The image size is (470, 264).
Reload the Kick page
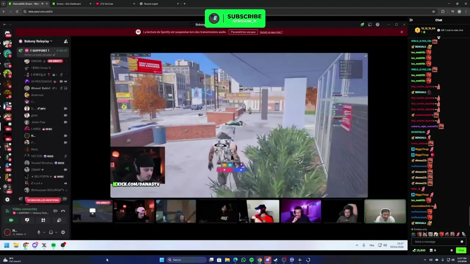17,11
